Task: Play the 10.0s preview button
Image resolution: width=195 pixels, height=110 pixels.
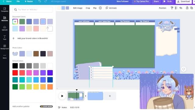Action: click(x=167, y=1)
